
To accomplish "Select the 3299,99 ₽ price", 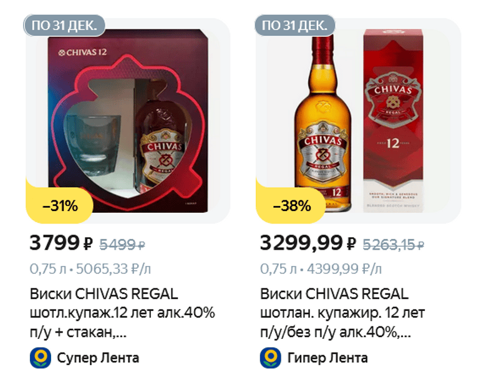I will [308, 243].
